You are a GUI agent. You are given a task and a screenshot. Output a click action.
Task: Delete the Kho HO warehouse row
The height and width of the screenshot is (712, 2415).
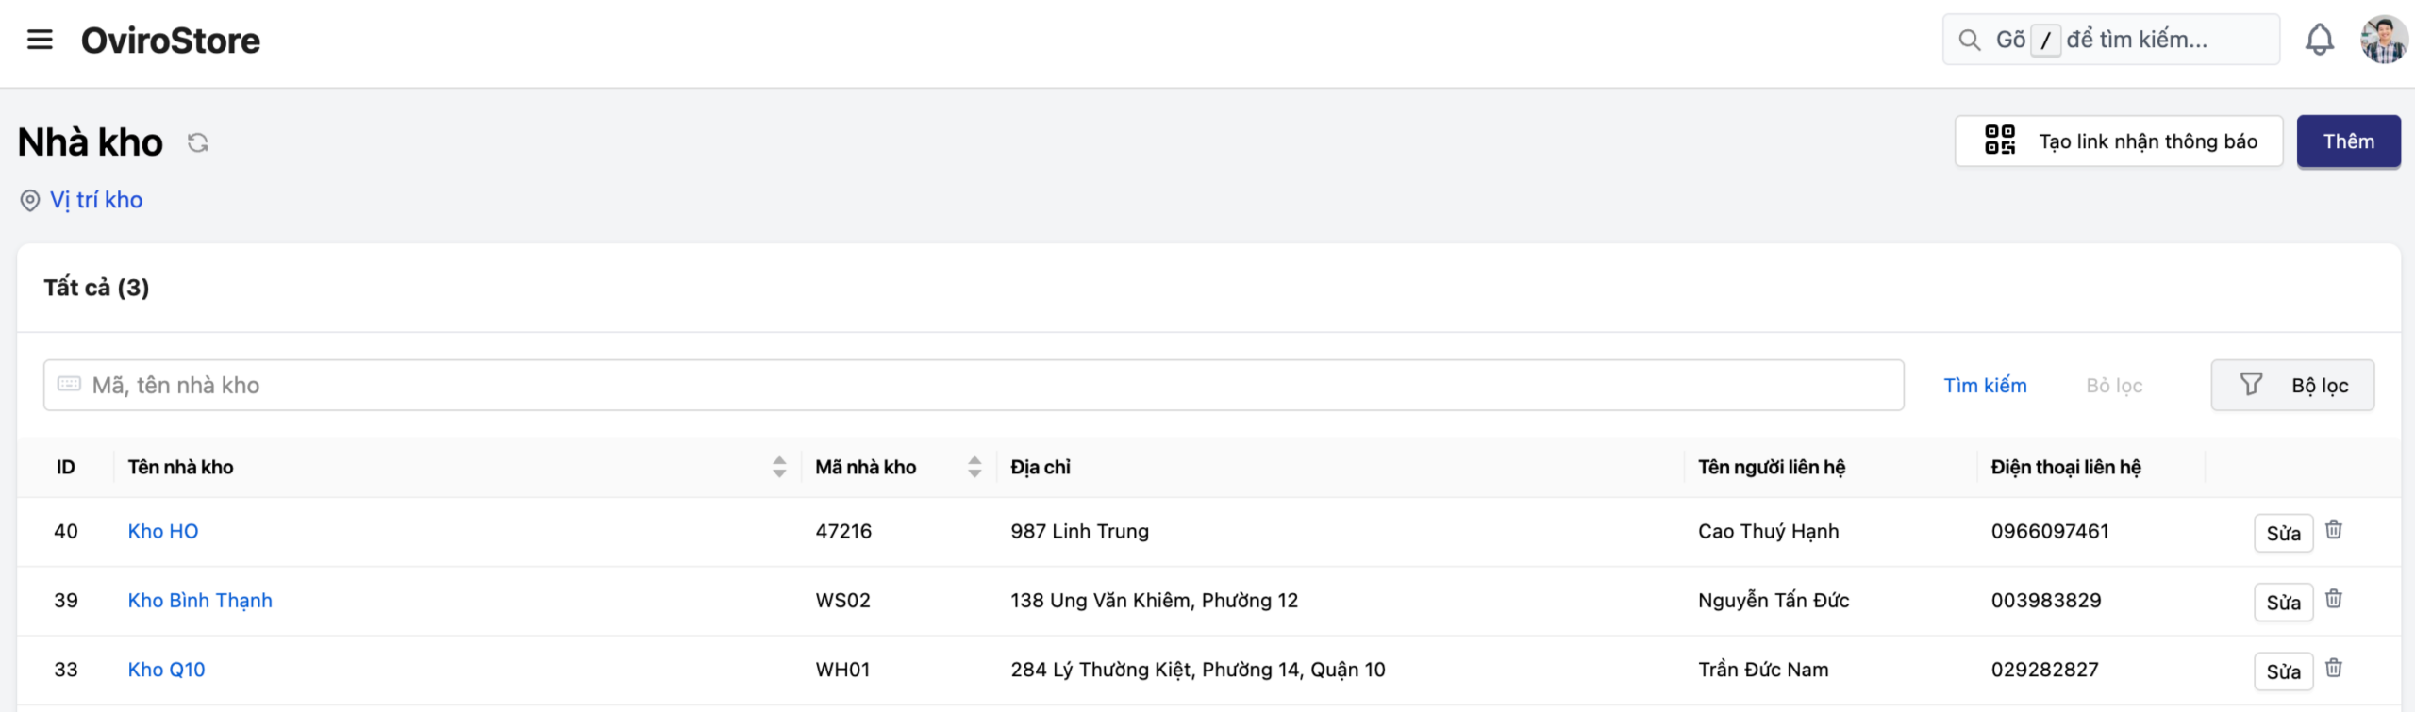(2333, 530)
